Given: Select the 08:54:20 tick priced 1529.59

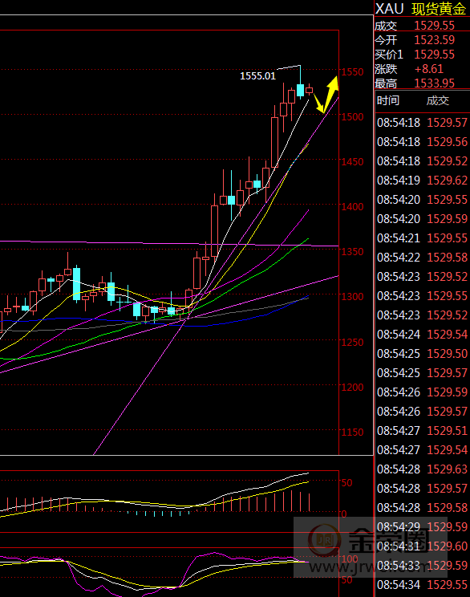Looking at the screenshot, I should click(x=422, y=219).
